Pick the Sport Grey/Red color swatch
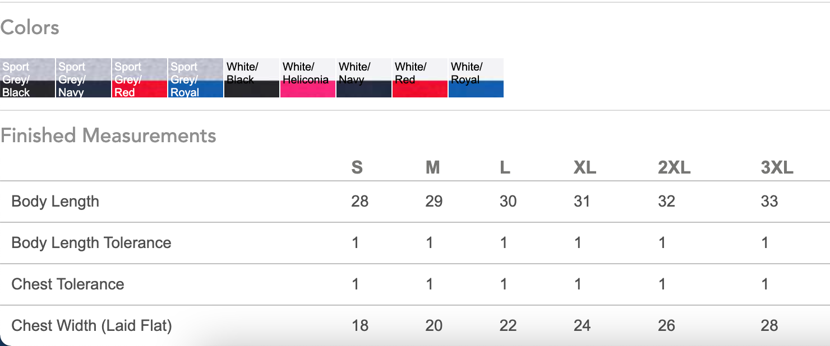Image resolution: width=830 pixels, height=346 pixels. tap(140, 78)
